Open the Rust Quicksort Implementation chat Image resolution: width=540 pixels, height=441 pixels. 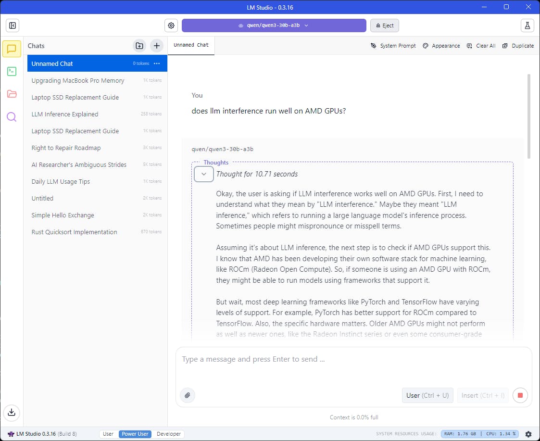click(97, 232)
